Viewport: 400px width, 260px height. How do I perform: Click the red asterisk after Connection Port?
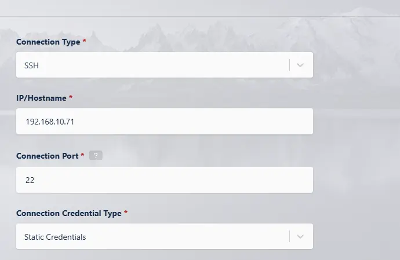[x=83, y=156]
